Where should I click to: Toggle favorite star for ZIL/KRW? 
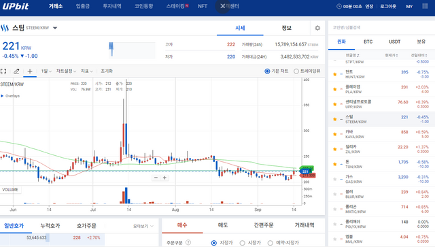(x=335, y=149)
